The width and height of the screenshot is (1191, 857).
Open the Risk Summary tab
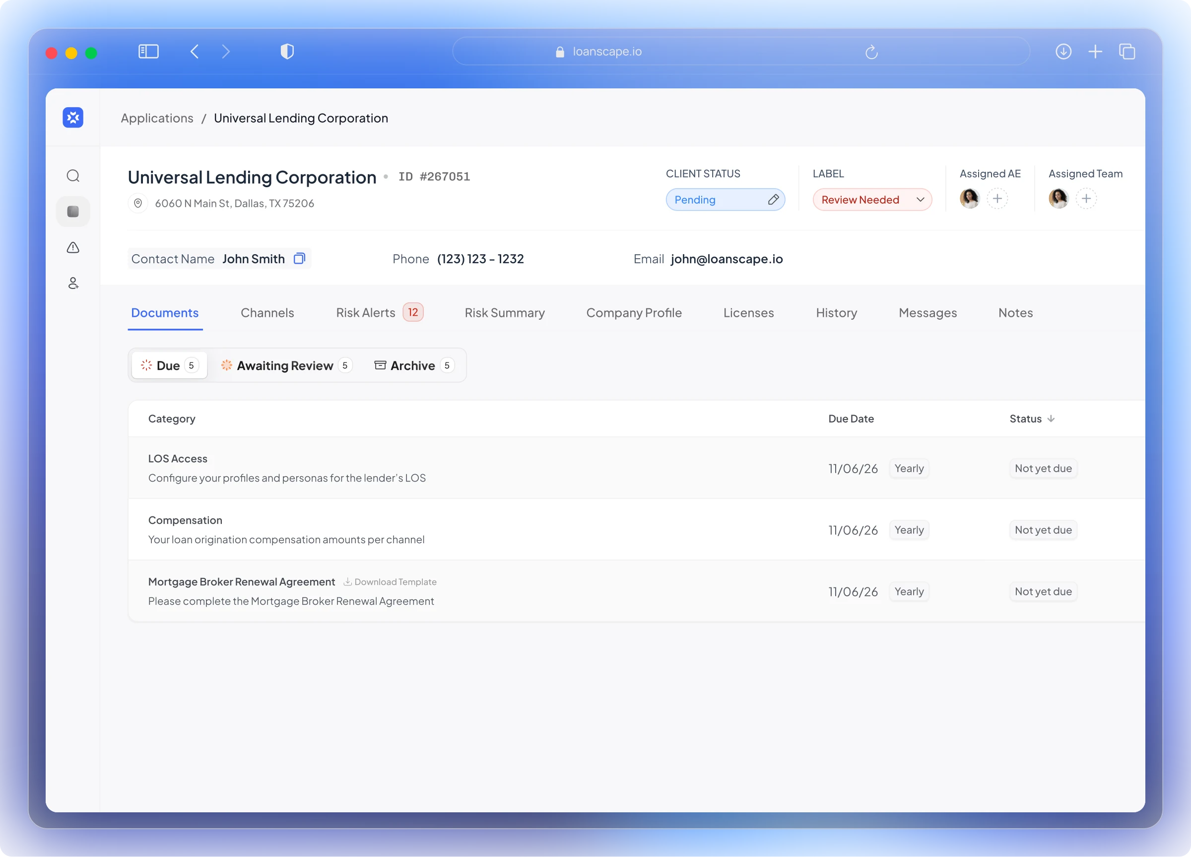(505, 313)
